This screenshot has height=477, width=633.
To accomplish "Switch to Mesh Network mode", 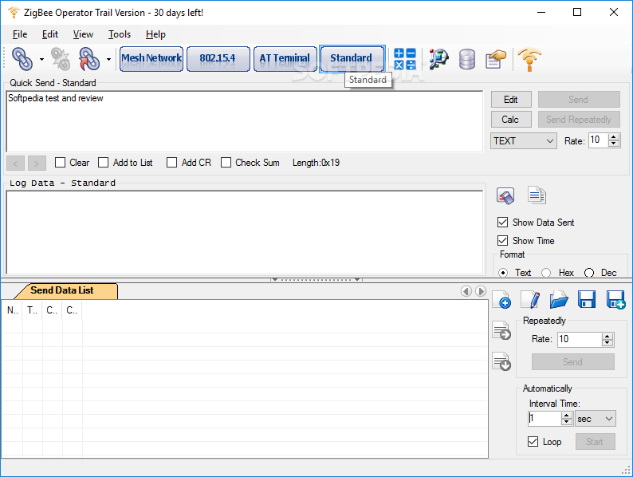I will point(151,59).
